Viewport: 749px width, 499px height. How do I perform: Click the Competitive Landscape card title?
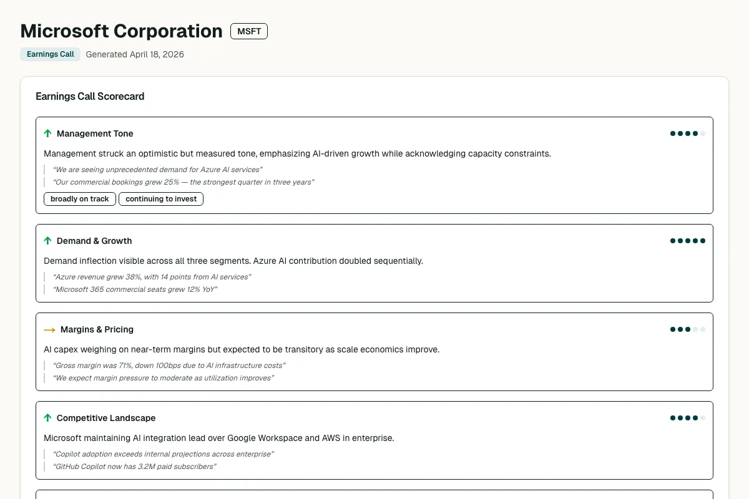106,418
